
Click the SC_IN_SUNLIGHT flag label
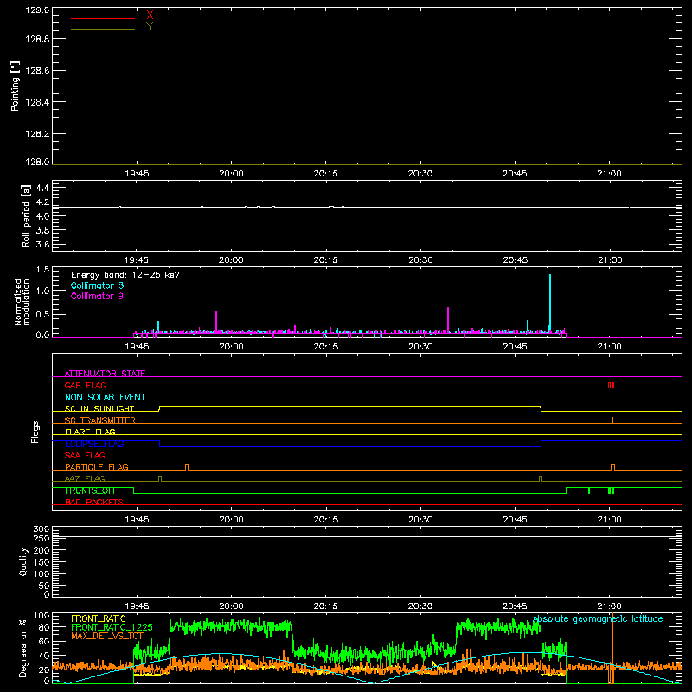pyautogui.click(x=99, y=408)
